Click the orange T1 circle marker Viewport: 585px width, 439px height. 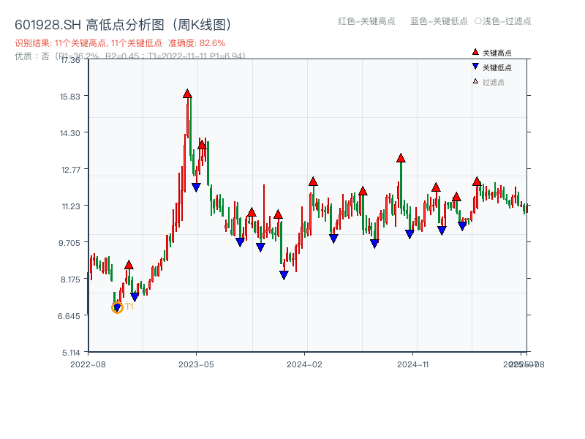click(x=117, y=308)
